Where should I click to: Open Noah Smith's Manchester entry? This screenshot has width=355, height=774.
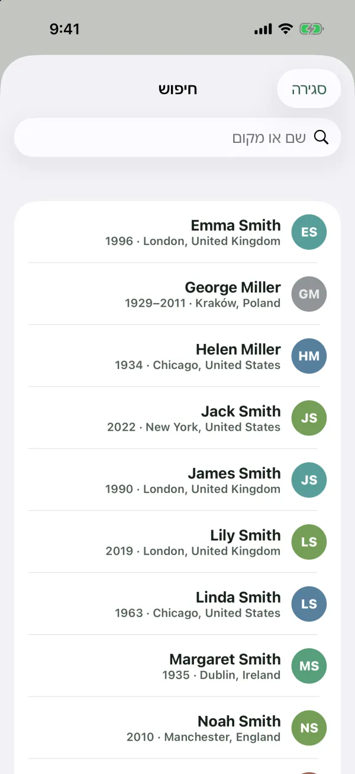point(177,728)
